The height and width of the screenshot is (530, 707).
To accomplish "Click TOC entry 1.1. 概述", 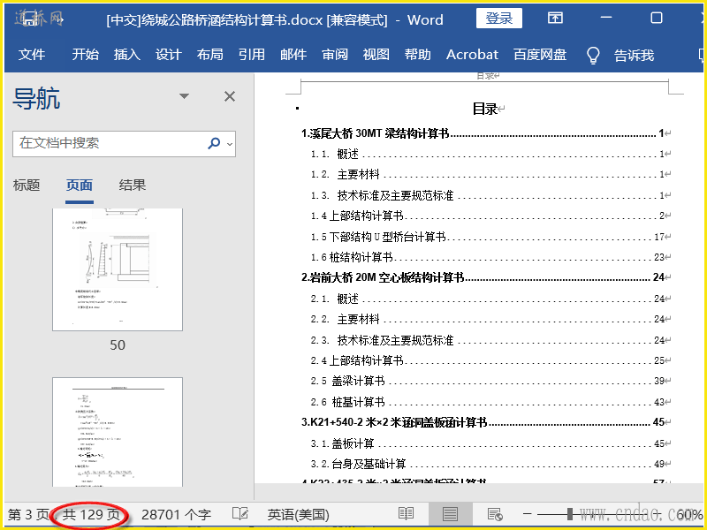I will [x=486, y=154].
